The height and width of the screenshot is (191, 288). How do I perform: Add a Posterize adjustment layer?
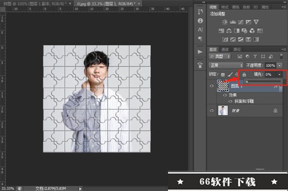click(233, 39)
